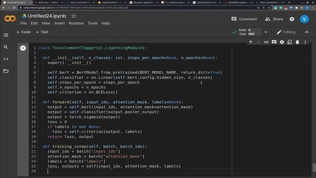Open the Comment panel
Image resolution: width=316 pixels, height=178 pixels.
pos(244,19)
